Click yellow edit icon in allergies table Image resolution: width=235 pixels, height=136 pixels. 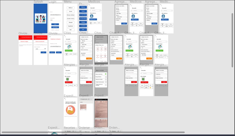click(150, 88)
